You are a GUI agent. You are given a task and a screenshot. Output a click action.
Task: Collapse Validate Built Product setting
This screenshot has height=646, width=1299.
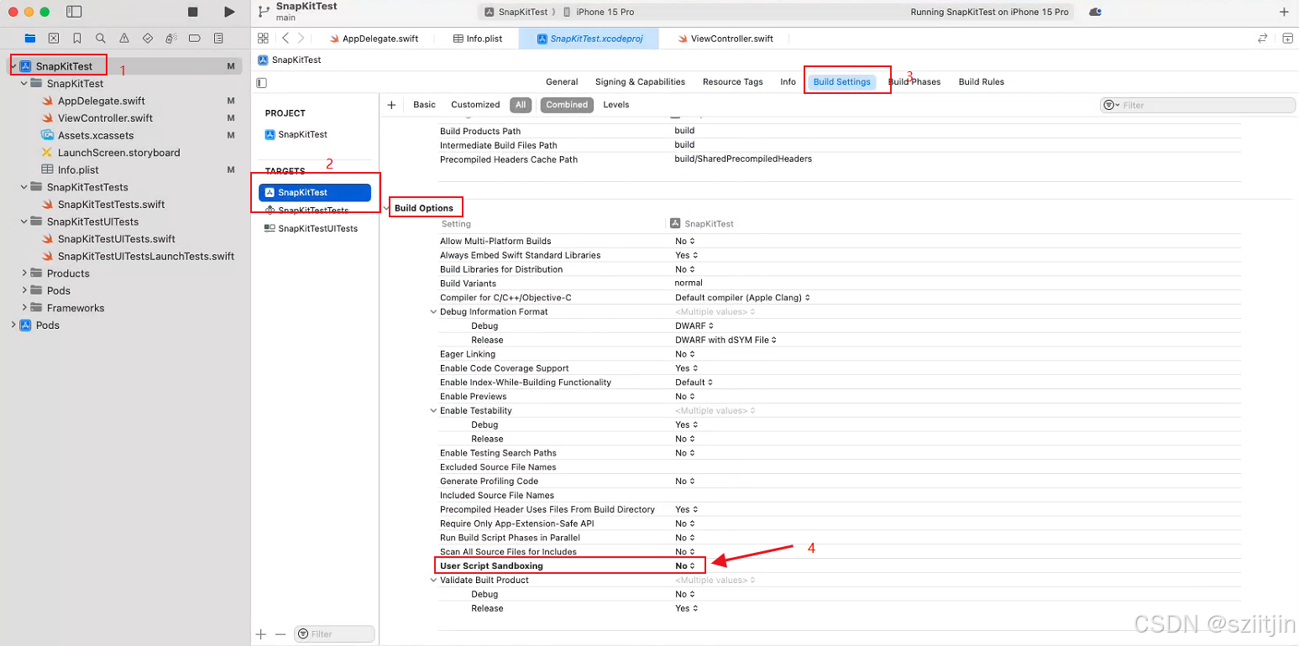(433, 580)
